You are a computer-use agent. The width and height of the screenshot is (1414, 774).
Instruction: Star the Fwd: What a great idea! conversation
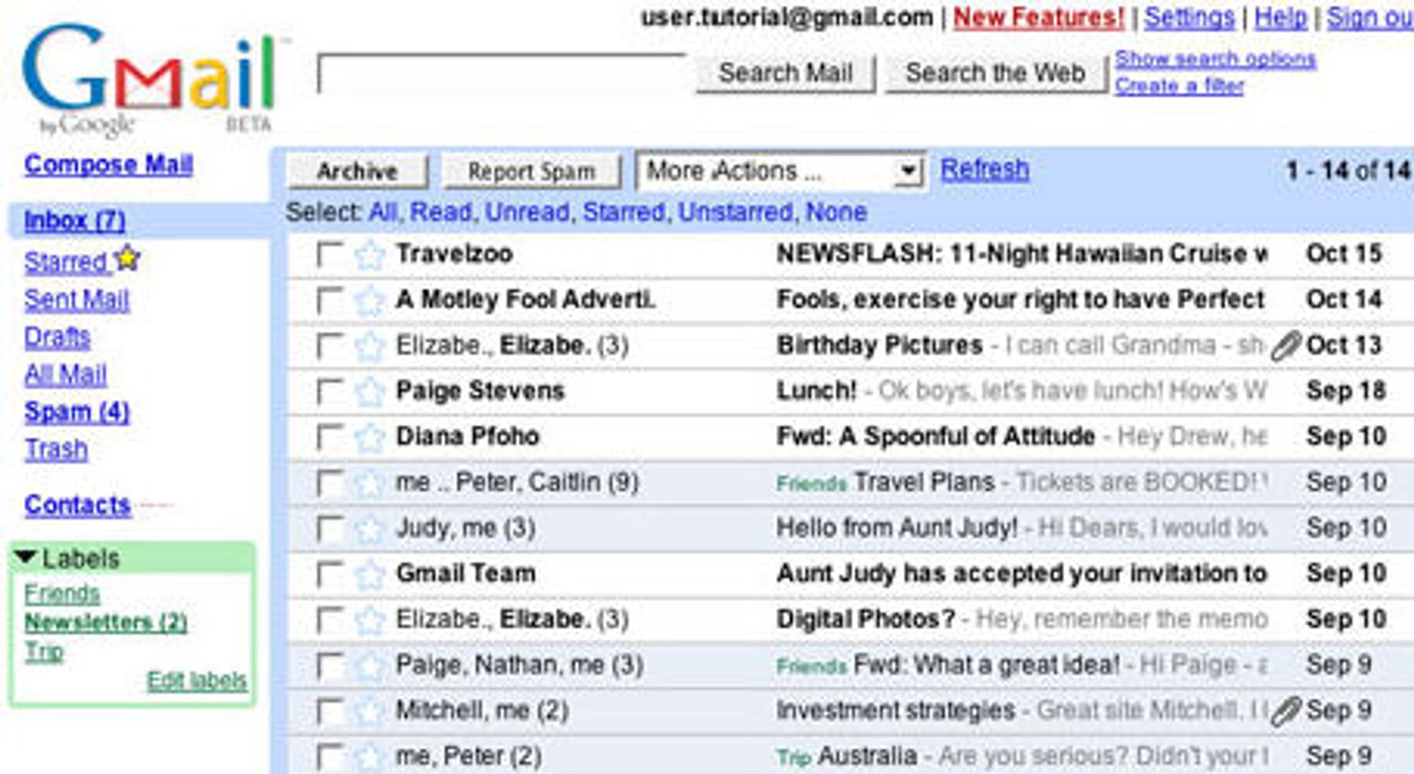[369, 665]
